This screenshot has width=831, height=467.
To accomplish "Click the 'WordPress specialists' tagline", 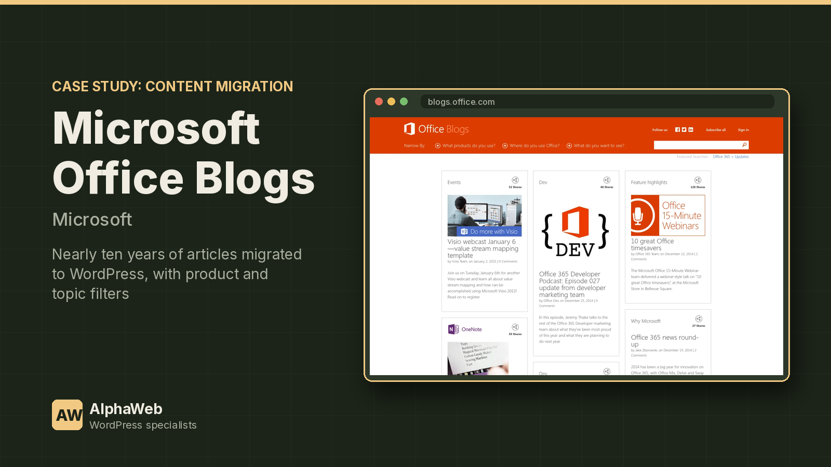I will point(143,425).
